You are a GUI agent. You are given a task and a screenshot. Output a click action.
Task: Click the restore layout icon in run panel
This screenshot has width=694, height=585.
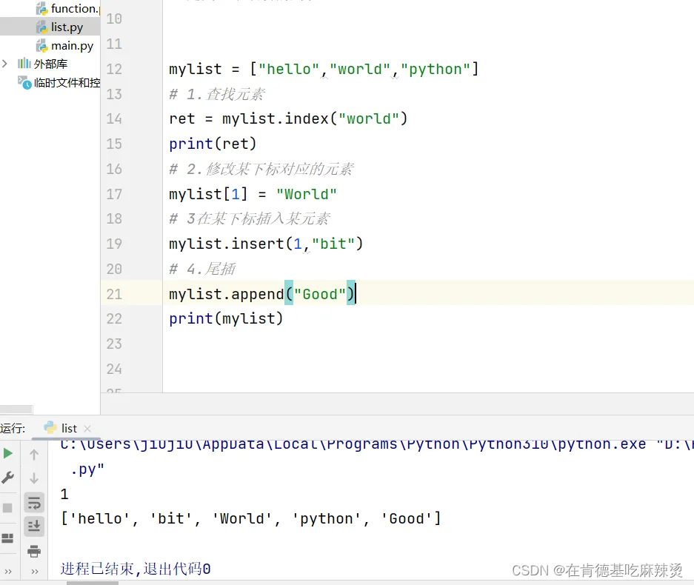tap(7, 538)
